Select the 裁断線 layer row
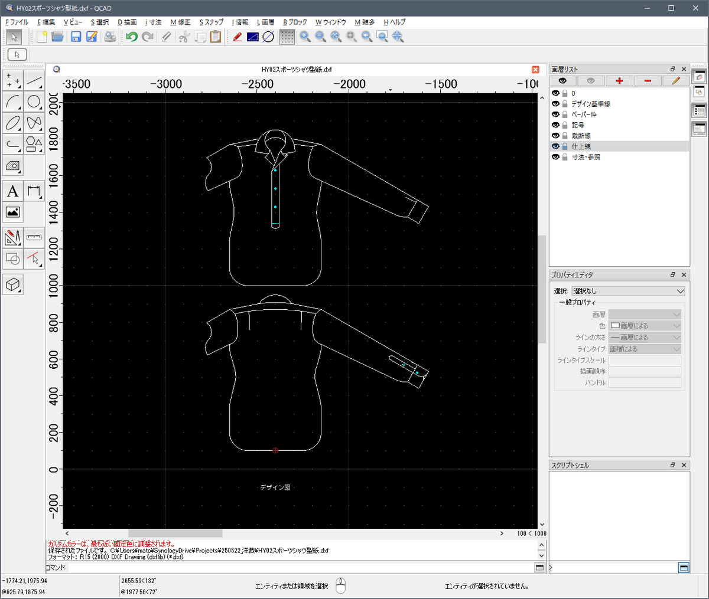This screenshot has height=599, width=709. pos(619,136)
